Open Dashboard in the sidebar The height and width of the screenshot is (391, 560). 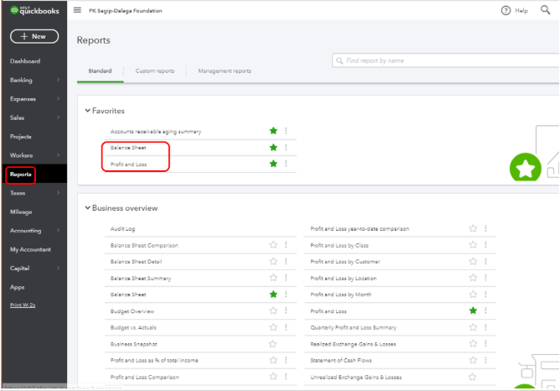(25, 61)
